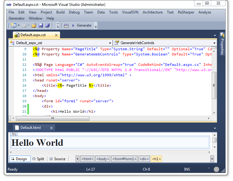
Task: Click the build template icon beside Generate
Action: tap(66, 25)
